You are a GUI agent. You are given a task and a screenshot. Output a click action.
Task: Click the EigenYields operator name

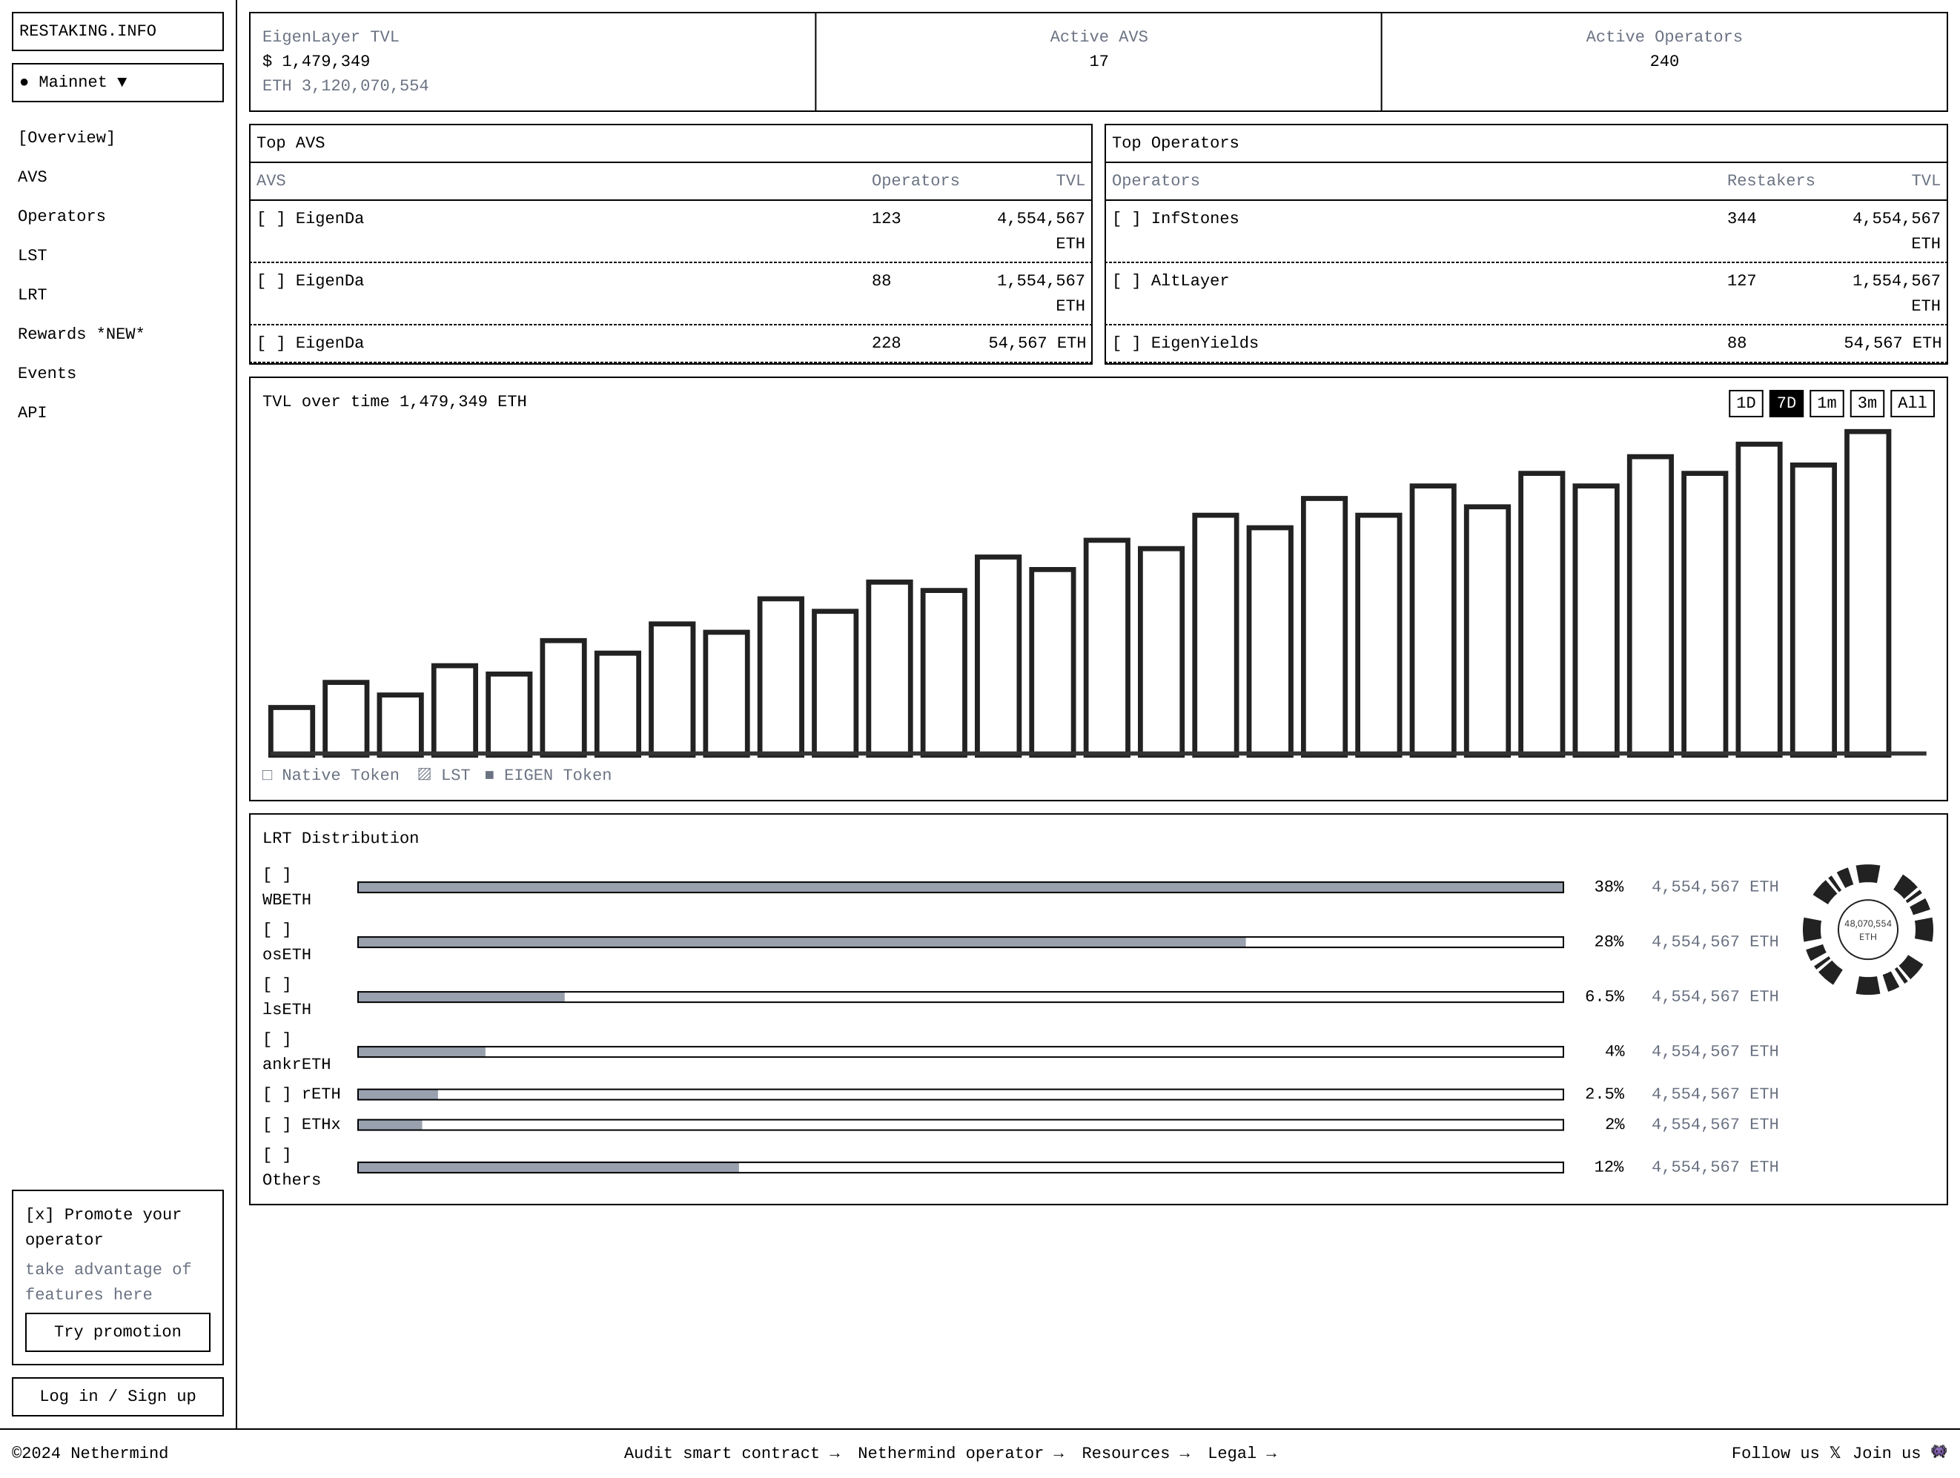(x=1204, y=343)
